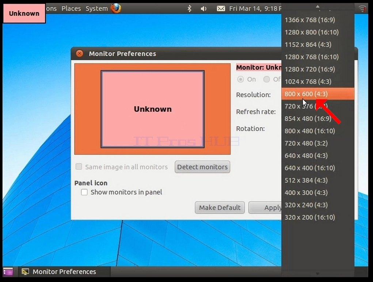Open the Bluetooth indicator in the panel
The height and width of the screenshot is (282, 373).
click(x=189, y=8)
